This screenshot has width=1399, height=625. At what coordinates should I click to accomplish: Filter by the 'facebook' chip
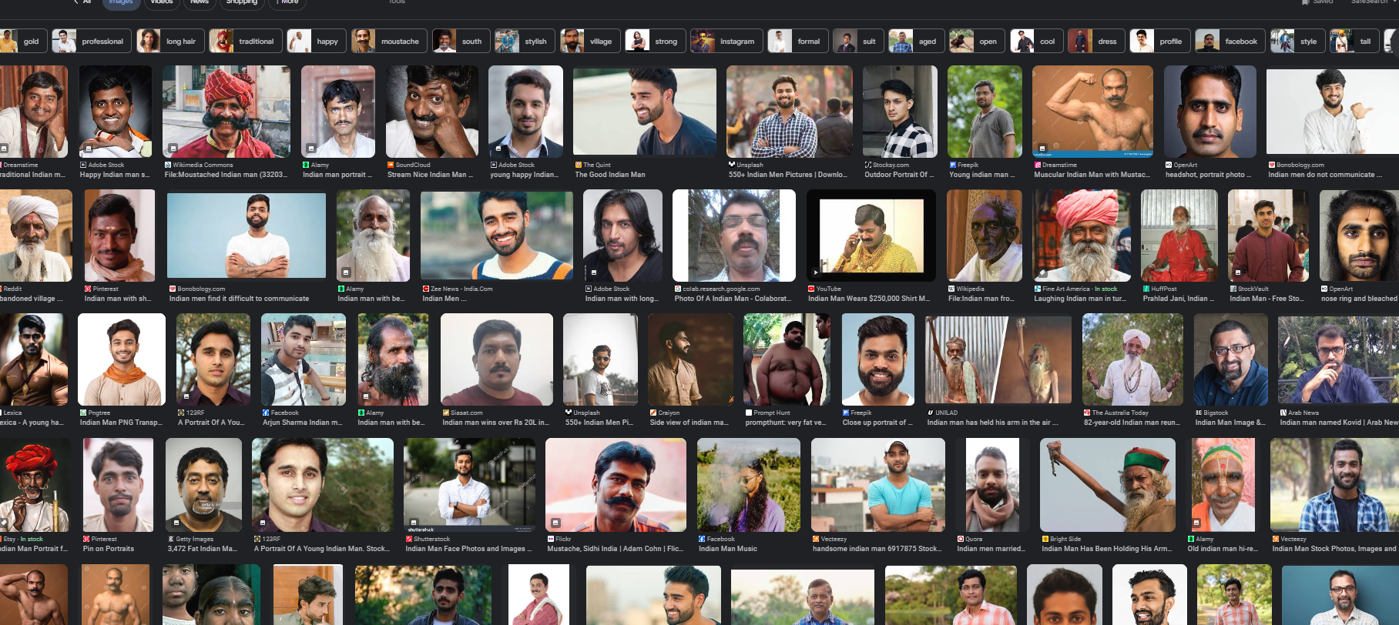(1230, 42)
